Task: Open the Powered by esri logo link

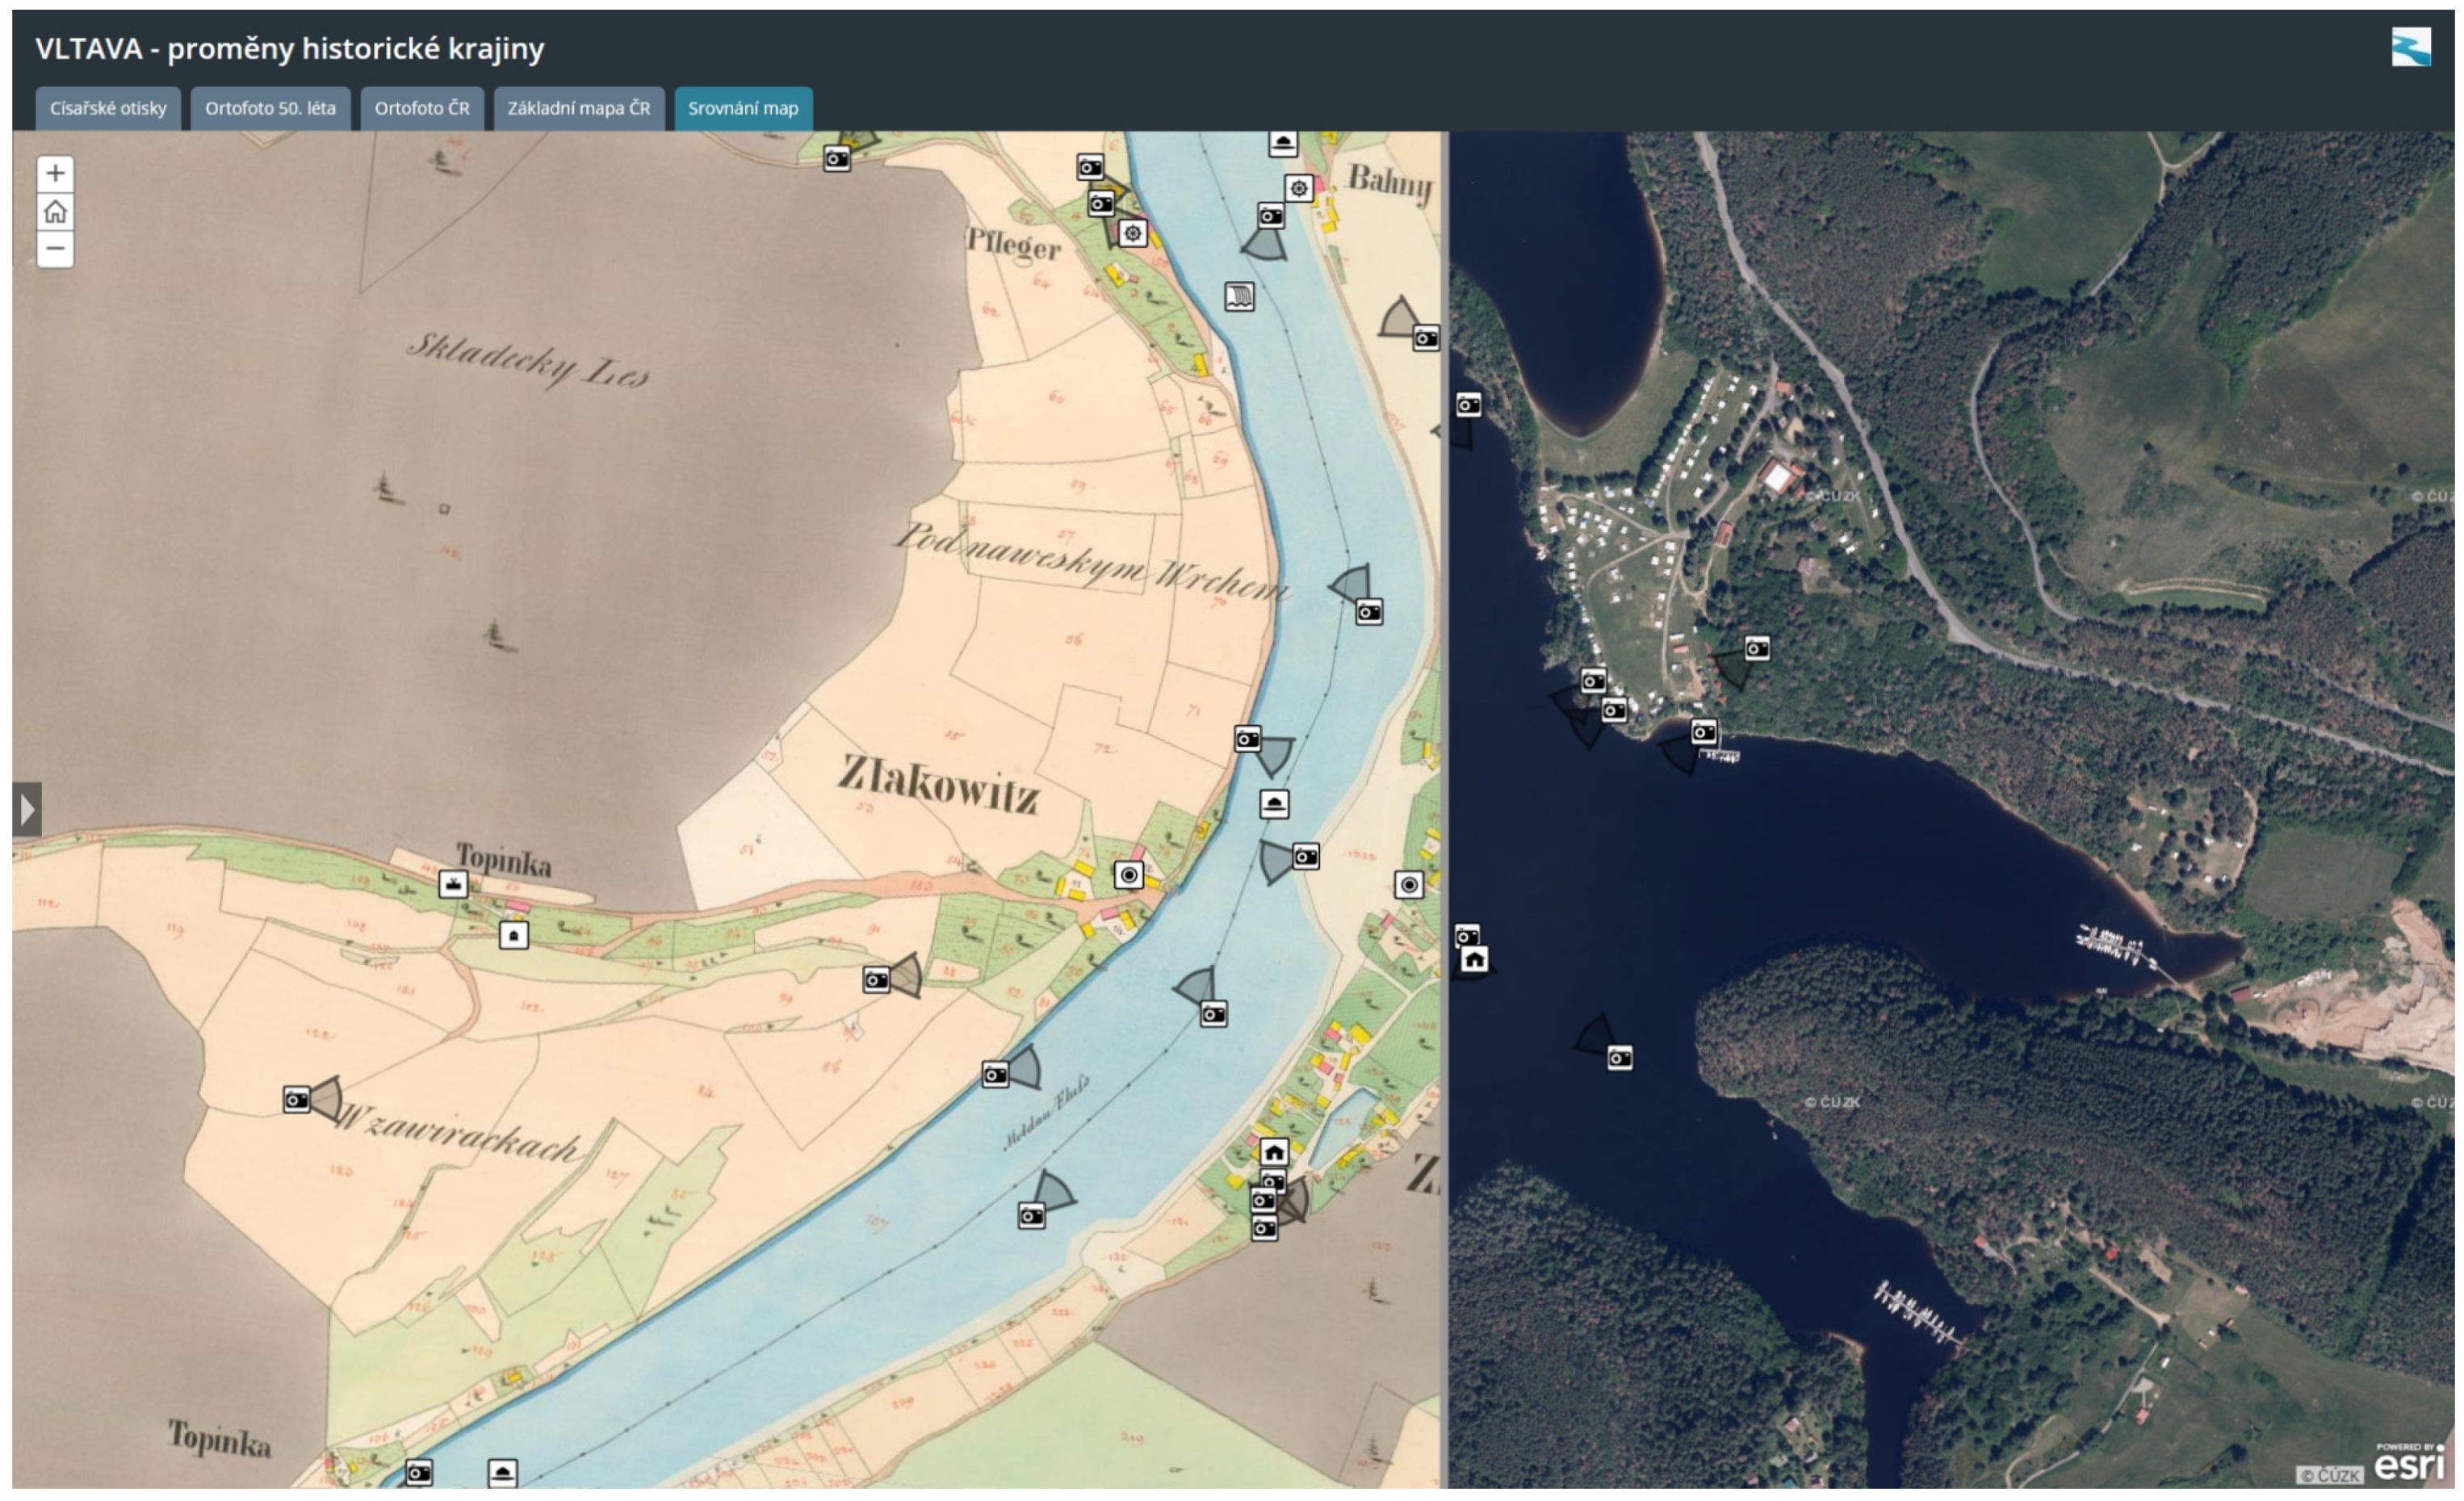Action: point(2409,1462)
